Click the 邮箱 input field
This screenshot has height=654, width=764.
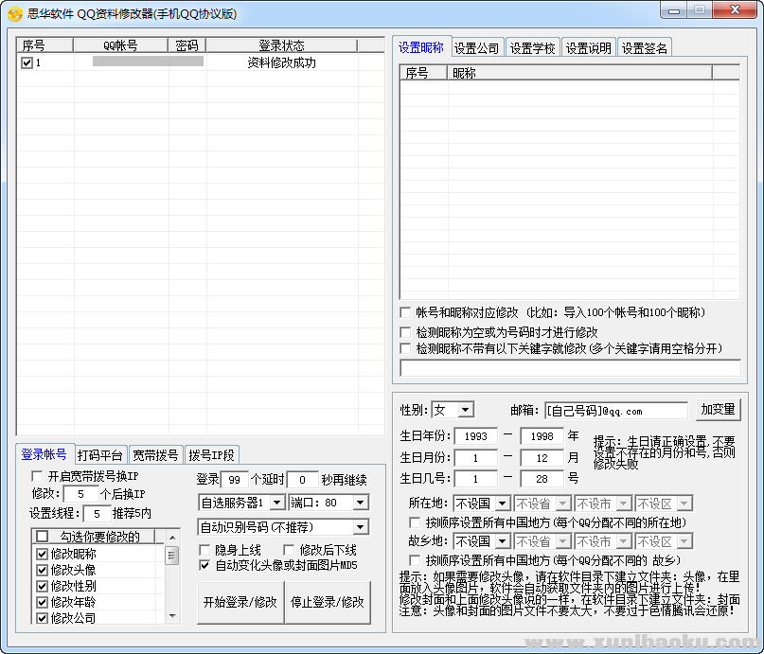tap(615, 411)
